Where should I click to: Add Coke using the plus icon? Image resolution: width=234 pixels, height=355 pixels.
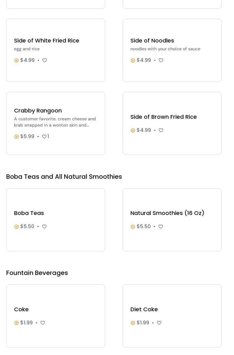17,323
